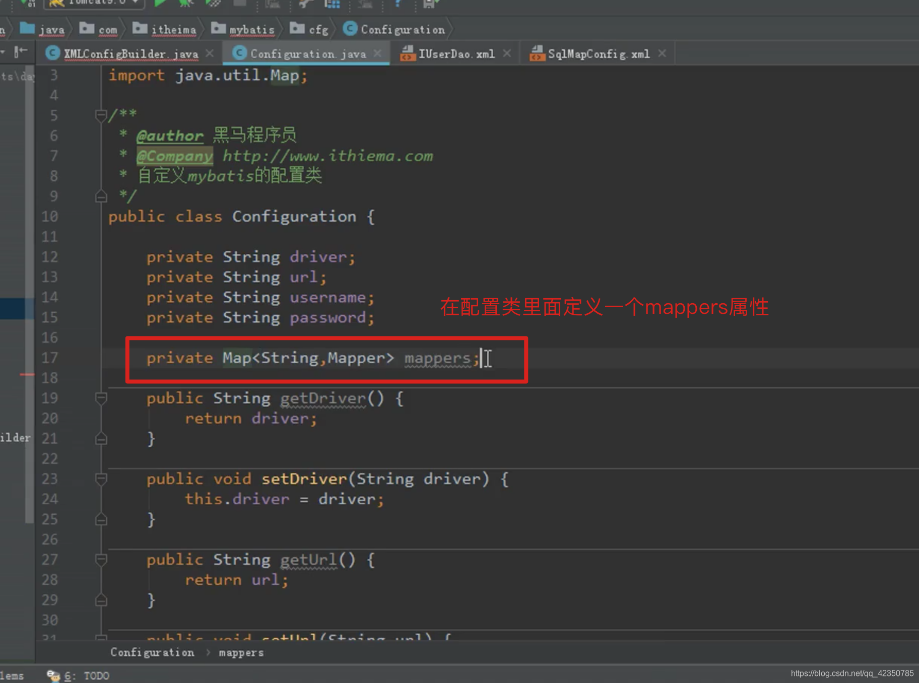919x683 pixels.
Task: Open the mybatis package in the breadcrumb bar
Action: tap(243, 30)
